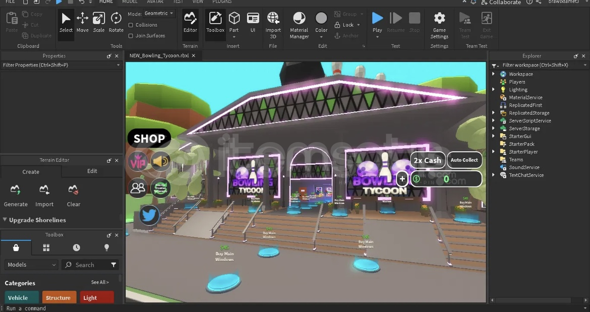Screen dimensions: 590x312
Task: Expand the StarterGui node
Action: [493, 136]
